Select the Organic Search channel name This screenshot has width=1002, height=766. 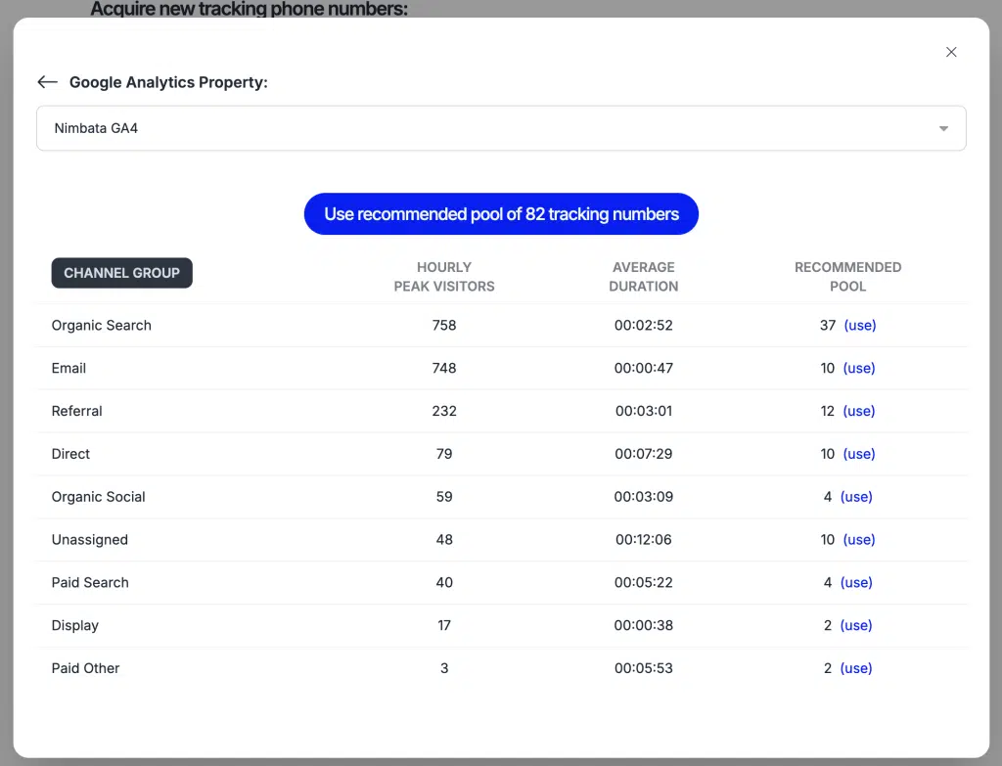click(102, 325)
